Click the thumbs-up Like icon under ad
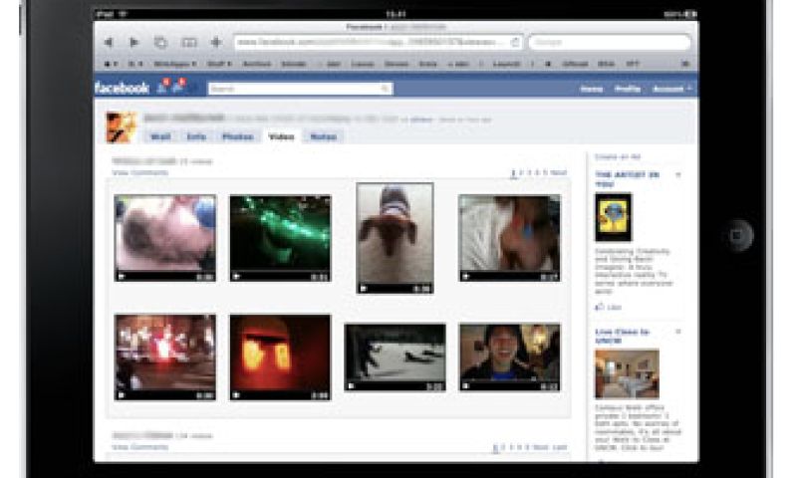This screenshot has height=478, width=797. [x=600, y=307]
